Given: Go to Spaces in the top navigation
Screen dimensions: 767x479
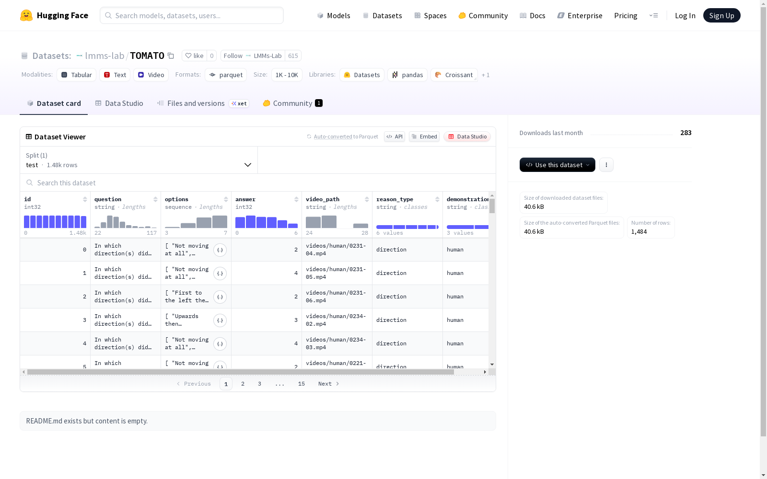Looking at the screenshot, I should pyautogui.click(x=430, y=15).
